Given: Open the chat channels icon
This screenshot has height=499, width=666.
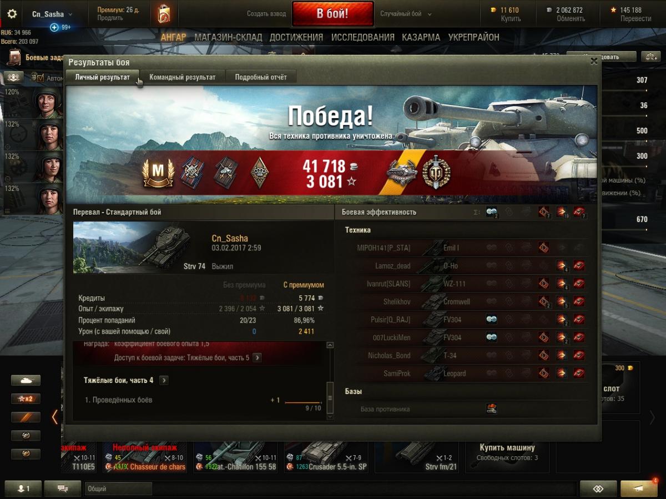Looking at the screenshot, I should click(x=62, y=488).
